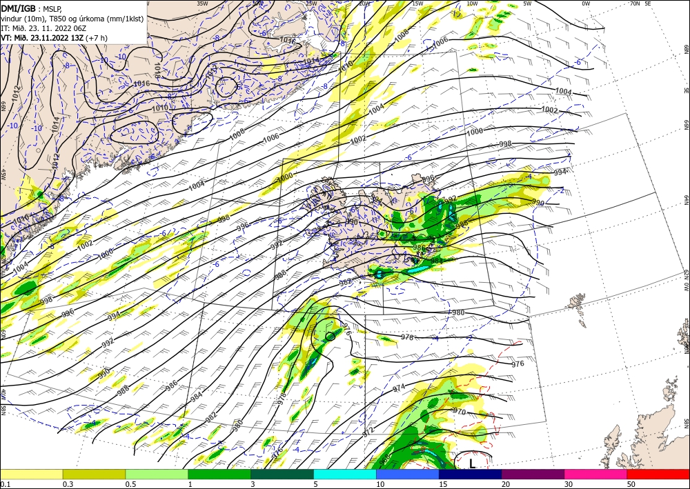The image size is (690, 489).
Task: Click the light green 0.5–1 legend swatch
Action: [x=157, y=474]
